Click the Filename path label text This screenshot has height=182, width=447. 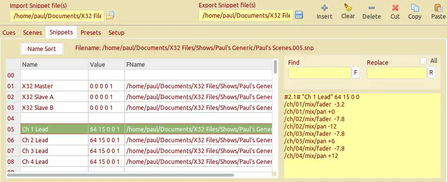click(194, 48)
